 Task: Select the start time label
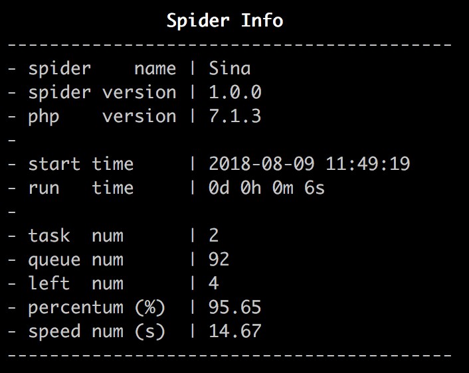click(81, 164)
